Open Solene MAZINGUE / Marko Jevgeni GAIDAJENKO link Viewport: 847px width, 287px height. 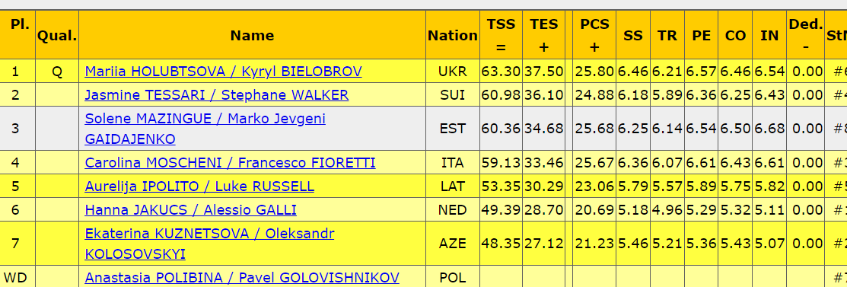pos(205,129)
